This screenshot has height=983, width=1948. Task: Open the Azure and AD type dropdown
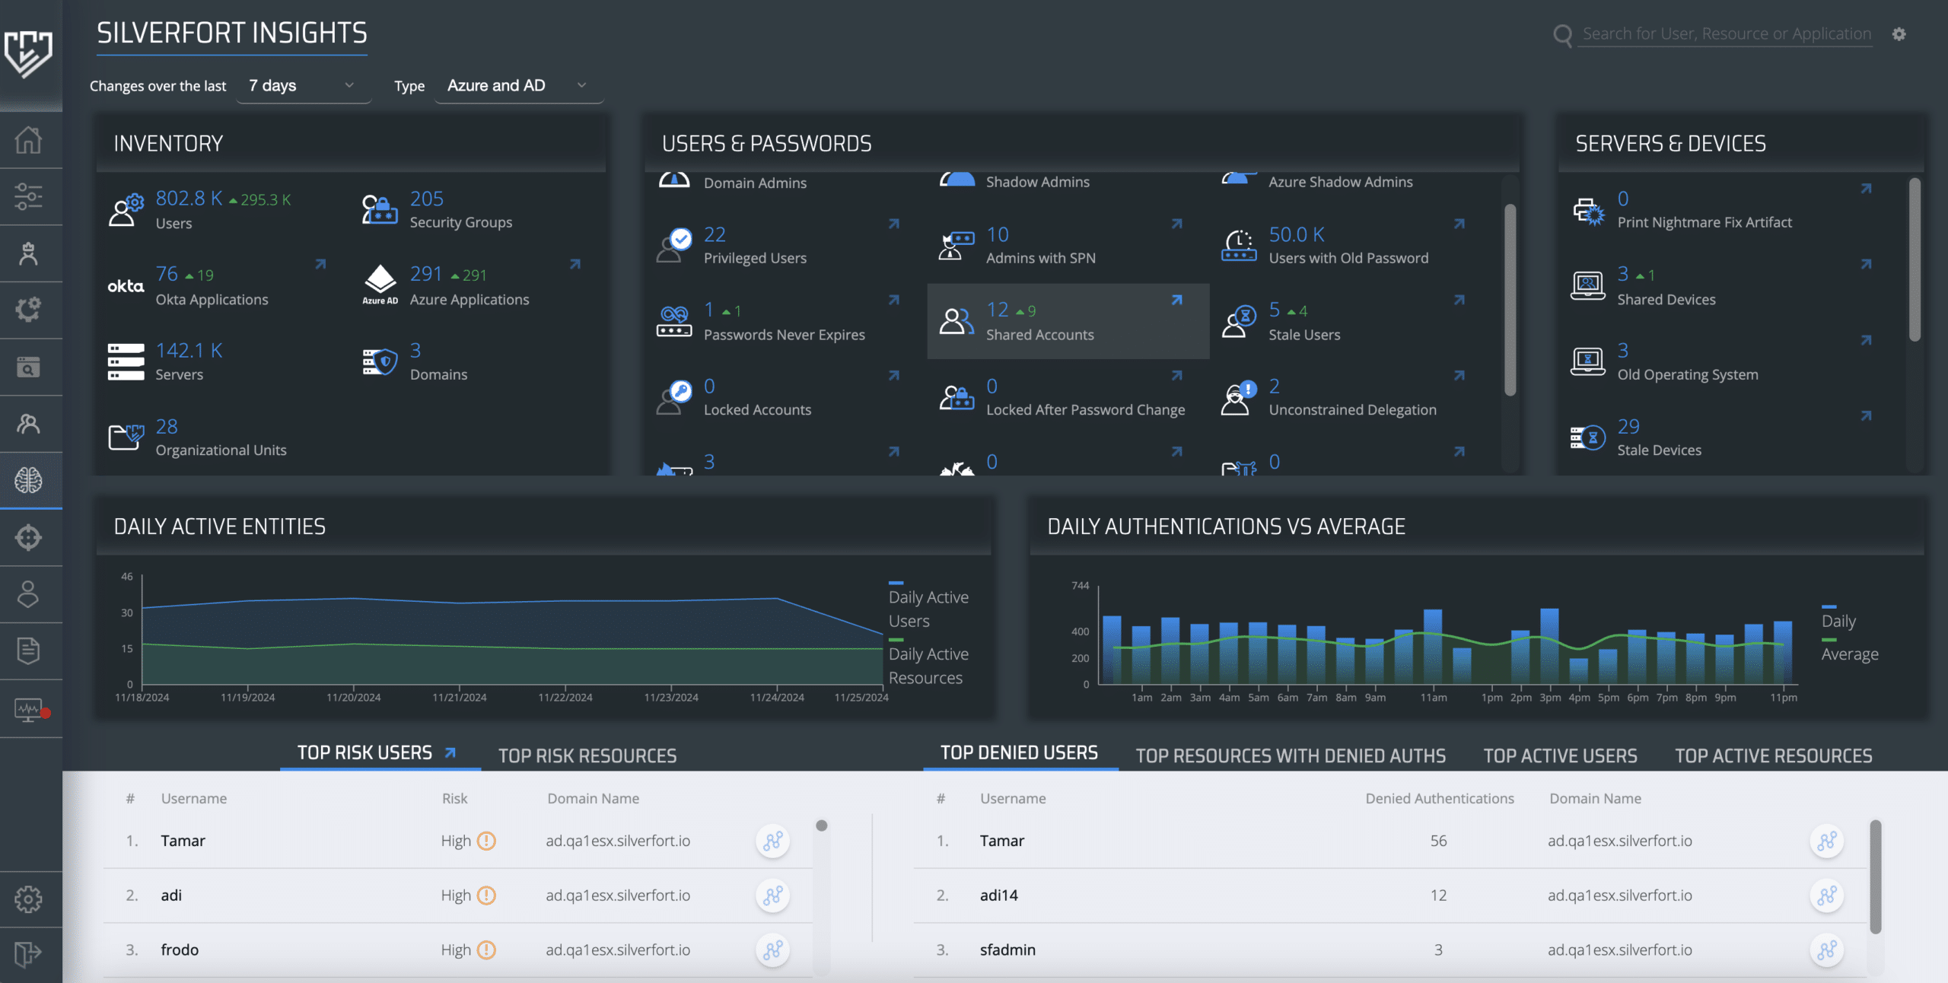pos(519,85)
